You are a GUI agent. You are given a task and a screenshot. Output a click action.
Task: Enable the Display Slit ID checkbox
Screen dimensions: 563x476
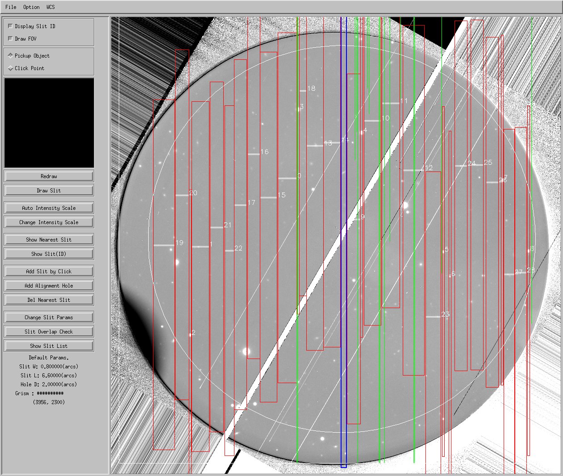11,26
